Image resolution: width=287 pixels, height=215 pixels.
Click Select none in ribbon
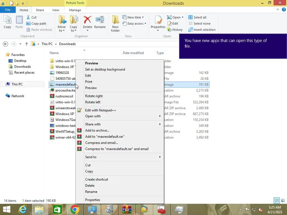click(x=199, y=24)
